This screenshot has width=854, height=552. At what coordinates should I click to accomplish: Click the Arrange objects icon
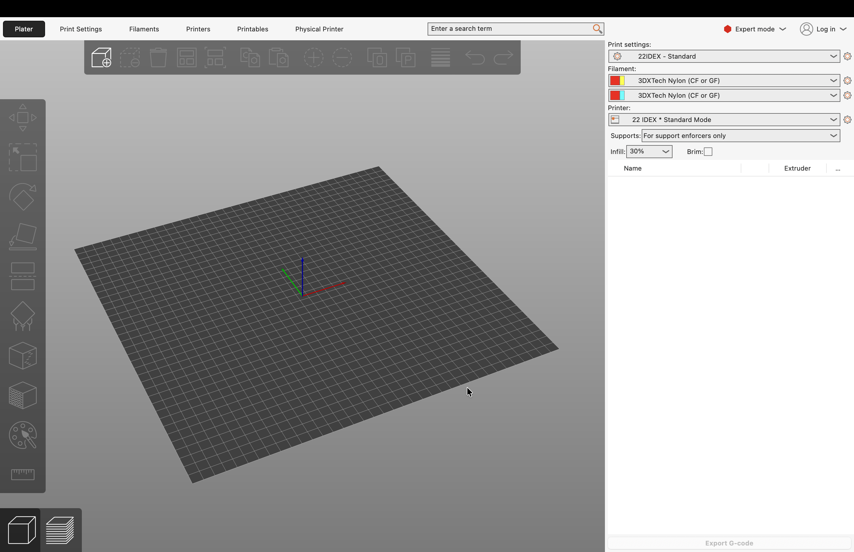tap(187, 57)
